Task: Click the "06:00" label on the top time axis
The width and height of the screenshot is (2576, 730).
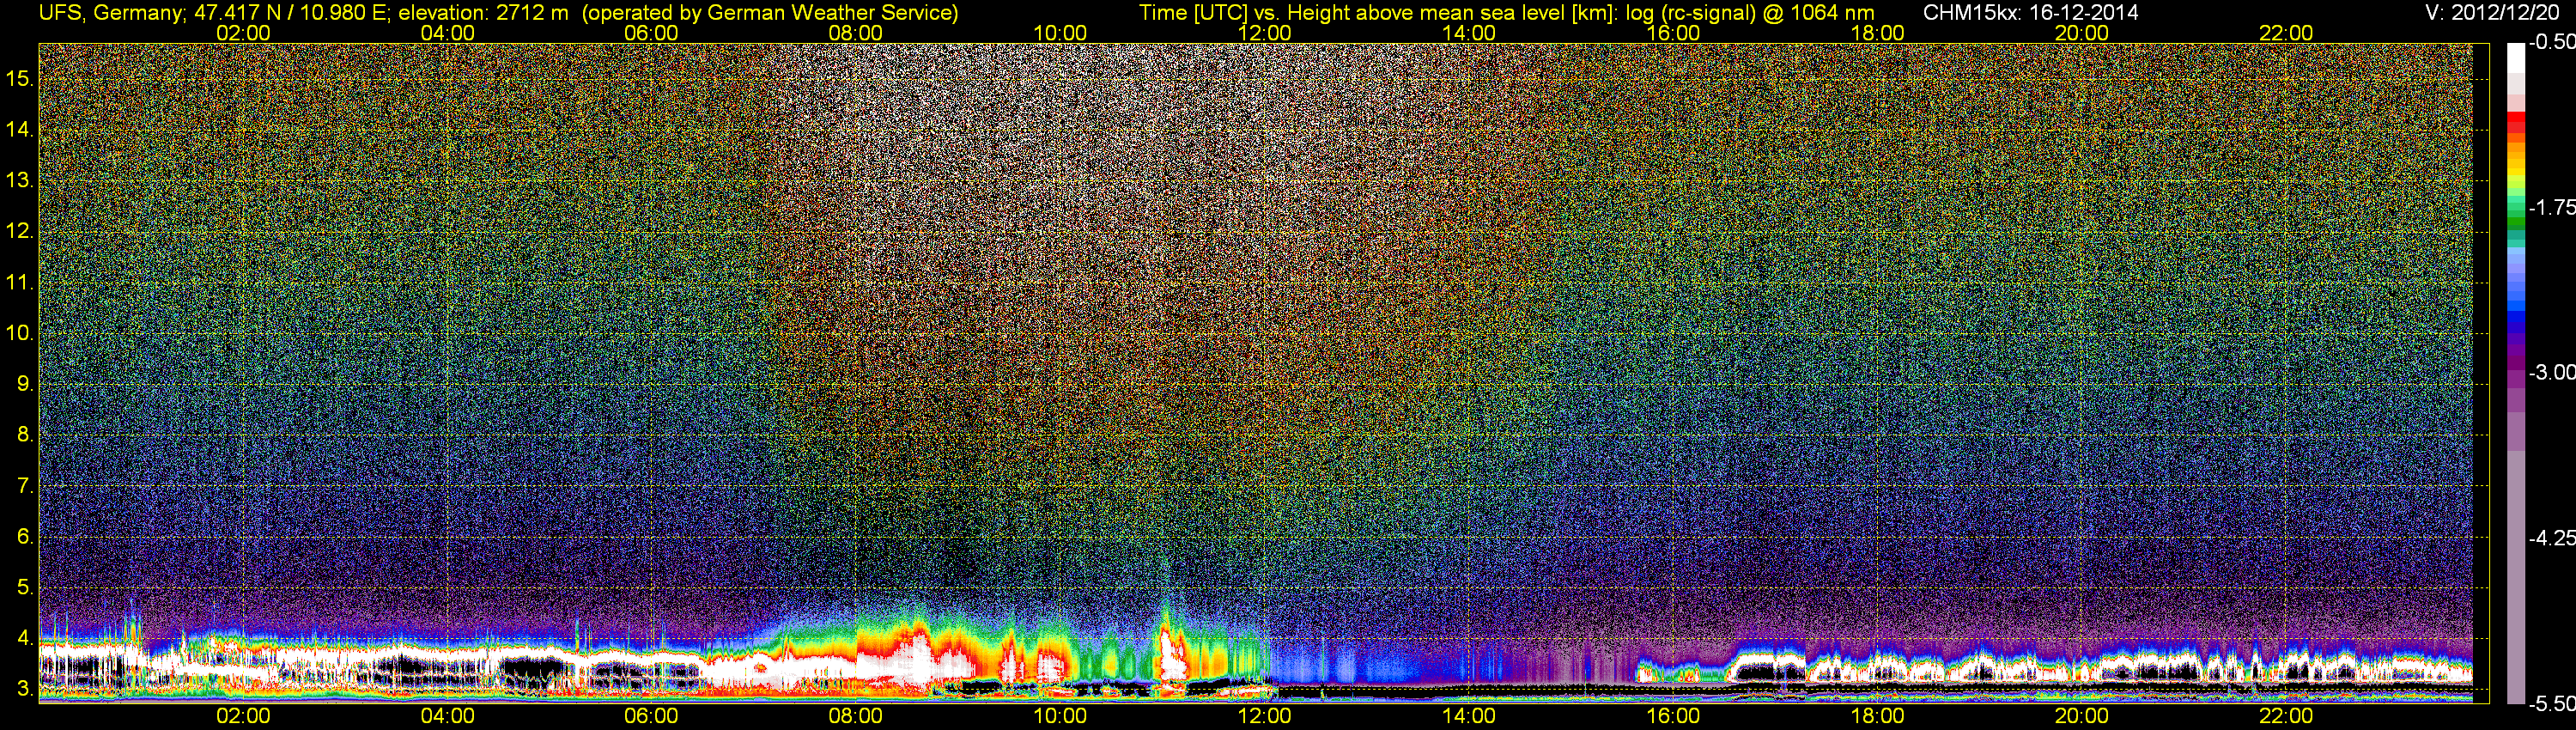Action: coord(651,33)
